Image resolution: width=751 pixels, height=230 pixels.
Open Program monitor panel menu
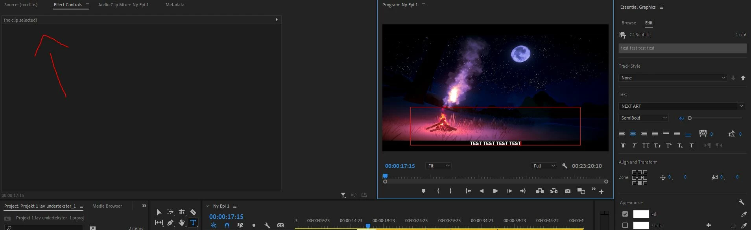coord(424,5)
